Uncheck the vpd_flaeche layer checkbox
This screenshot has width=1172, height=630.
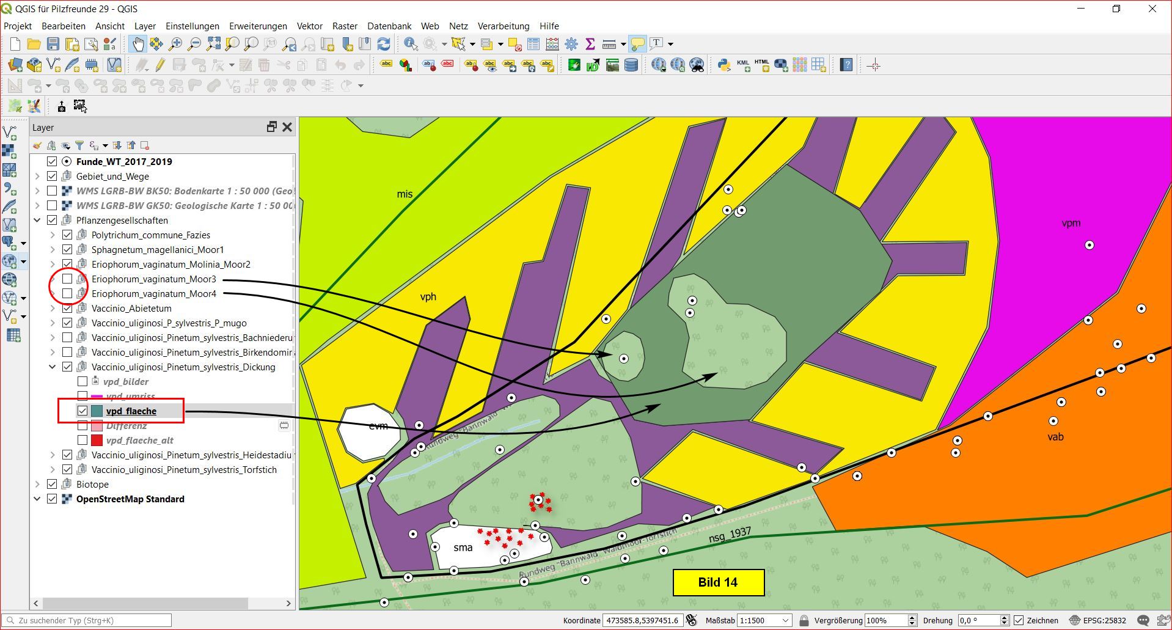click(82, 411)
